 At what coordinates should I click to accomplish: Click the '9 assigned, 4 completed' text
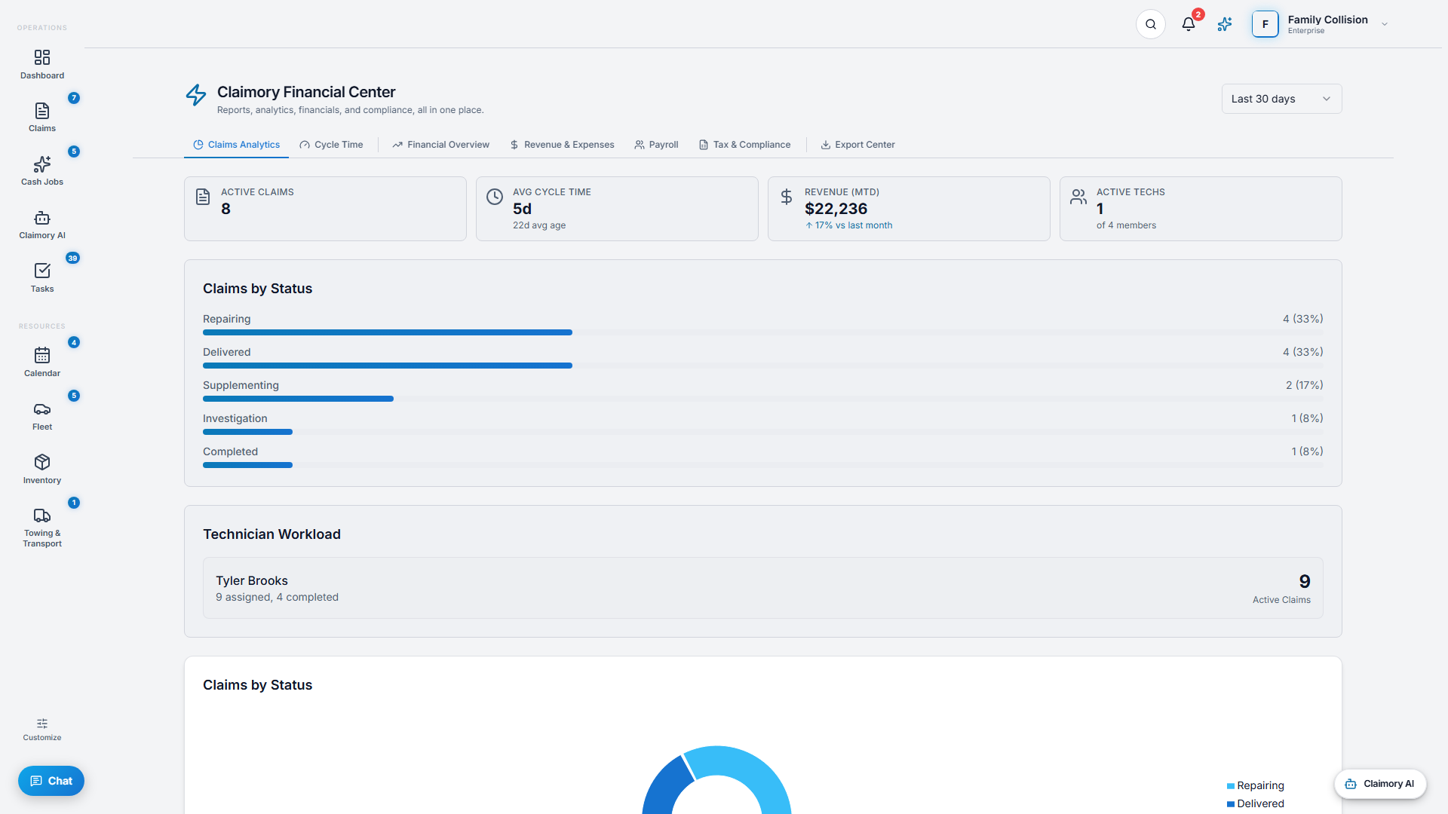[277, 597]
